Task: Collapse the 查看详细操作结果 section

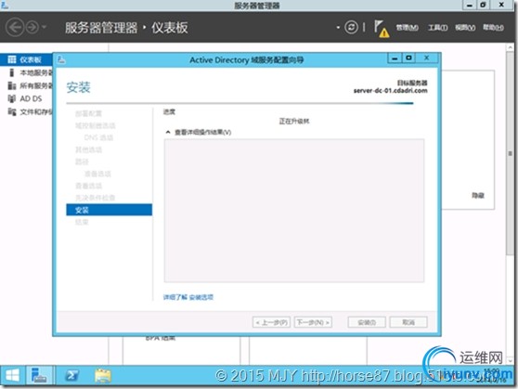Action: [168, 132]
